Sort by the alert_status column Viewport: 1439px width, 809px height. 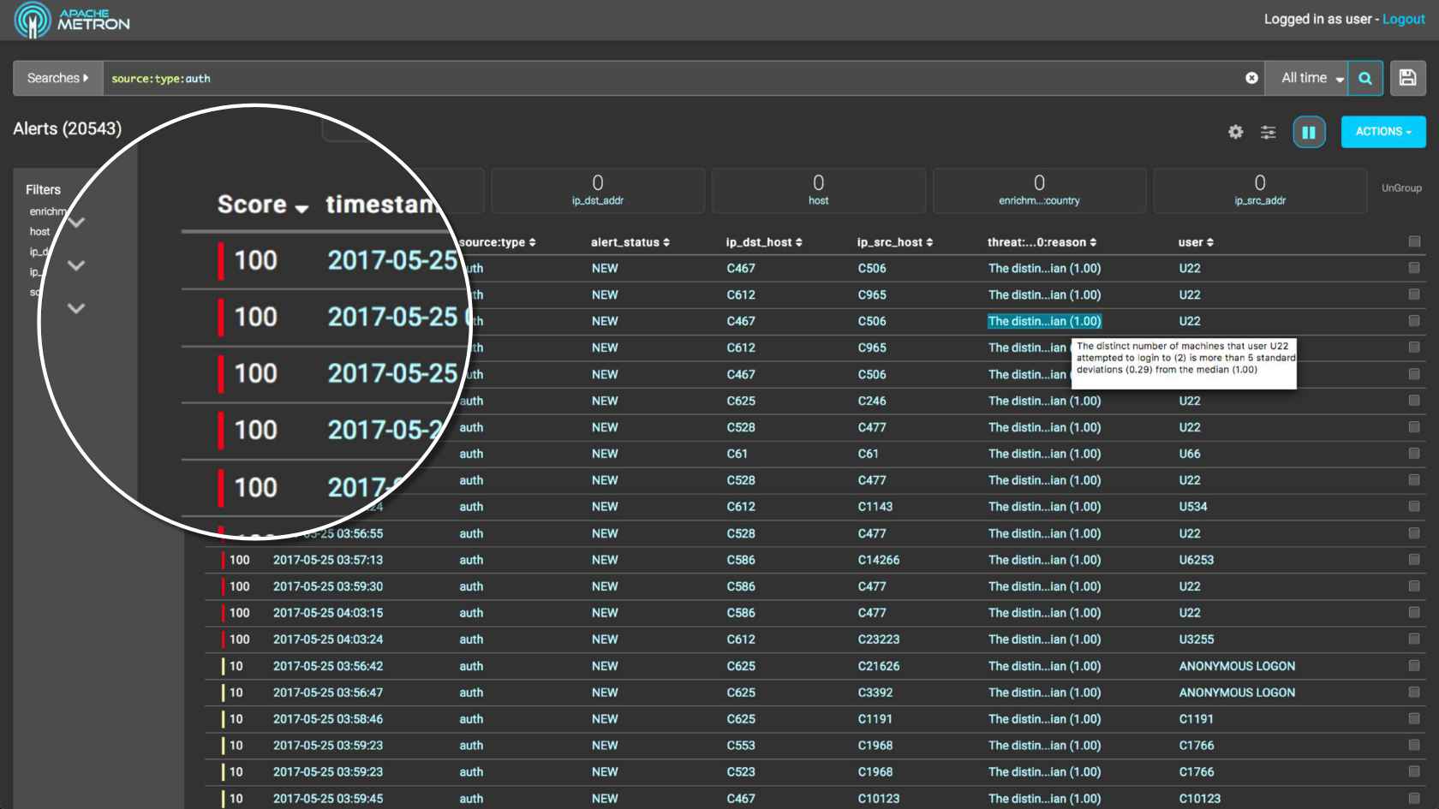(630, 242)
